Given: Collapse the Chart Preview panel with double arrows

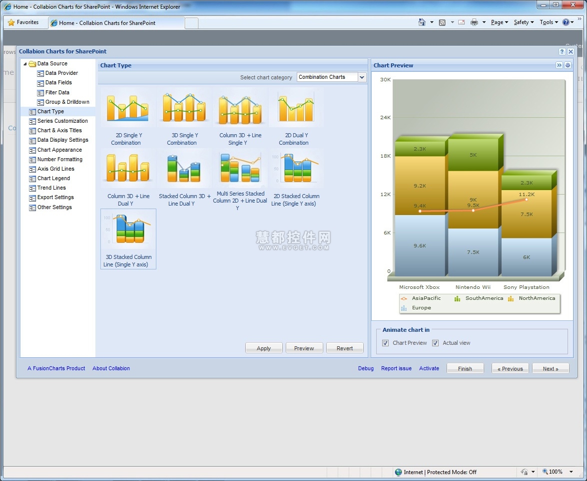Looking at the screenshot, I should pyautogui.click(x=560, y=65).
